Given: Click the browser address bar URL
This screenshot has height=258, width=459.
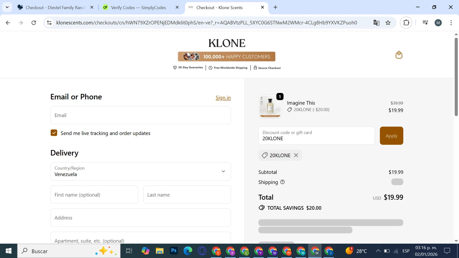Looking at the screenshot, I should pos(207,23).
